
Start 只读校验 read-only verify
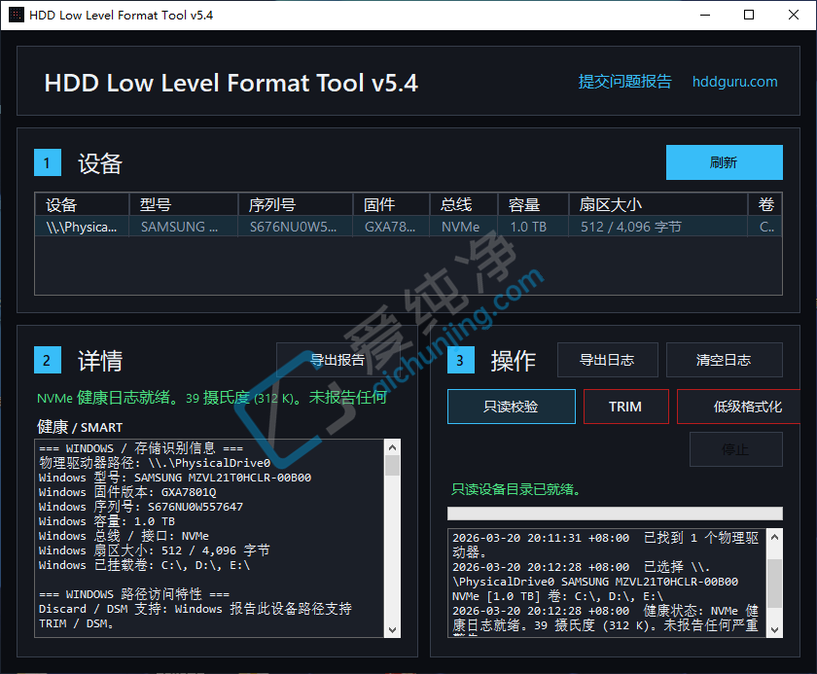tap(512, 407)
